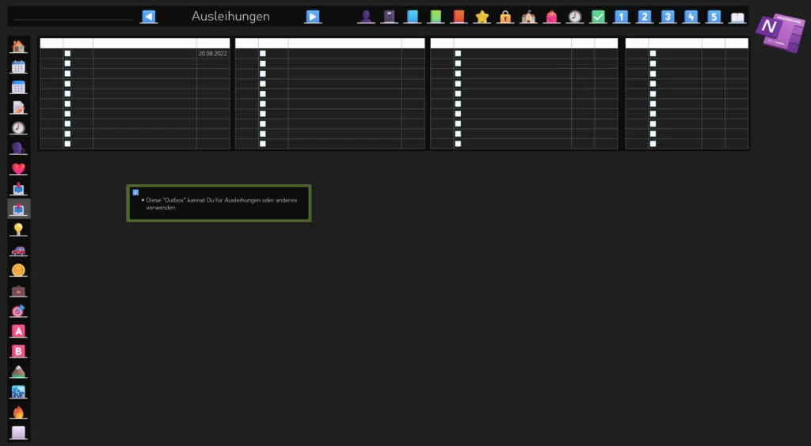The image size is (811, 446).
Task: Check the top checkbox of the second table
Action: coord(263,54)
